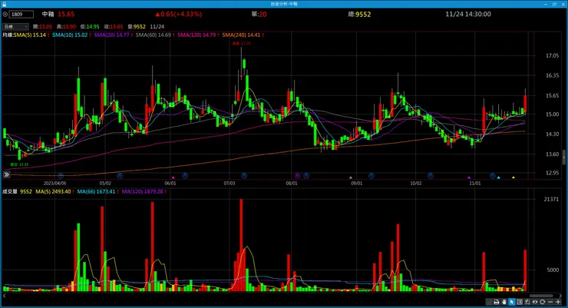Click the grey triangle marker before 09/01

pos(351,177)
